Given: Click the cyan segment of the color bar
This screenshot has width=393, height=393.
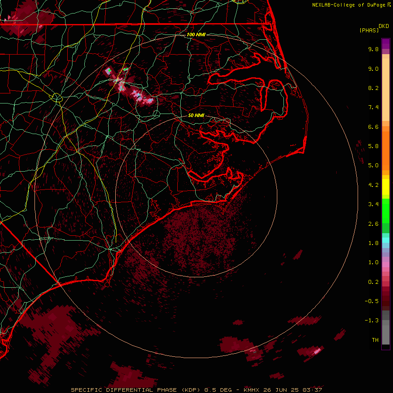Looking at the screenshot, I should (x=386, y=240).
